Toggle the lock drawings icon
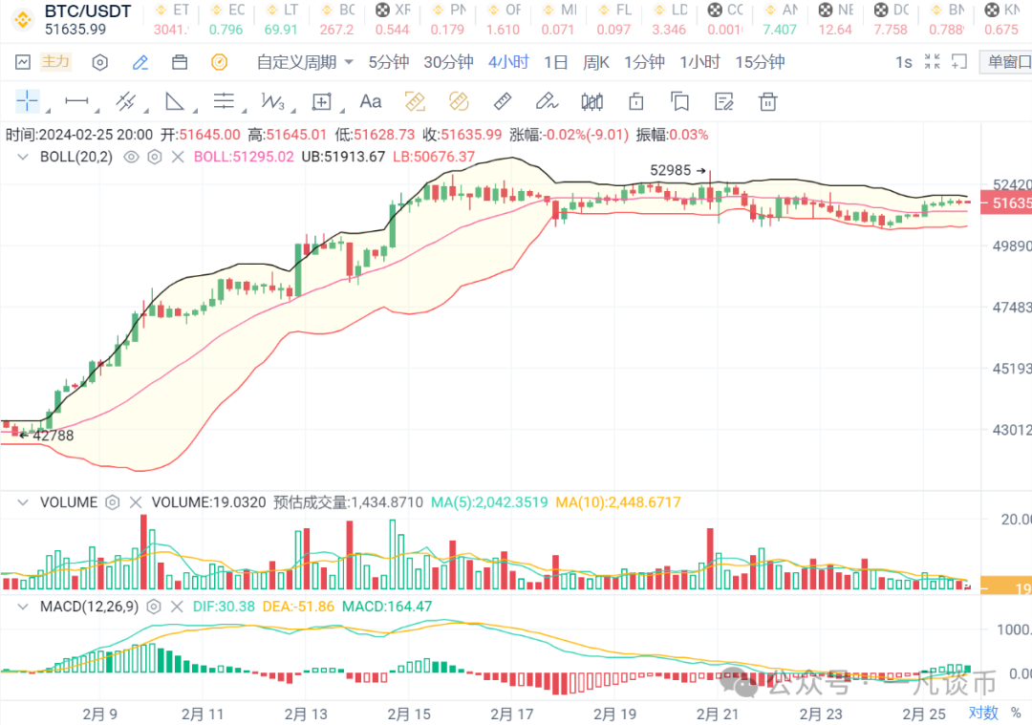 (635, 101)
